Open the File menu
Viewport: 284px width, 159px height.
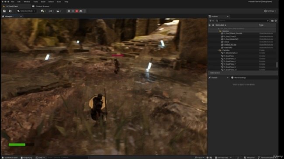click(13, 2)
